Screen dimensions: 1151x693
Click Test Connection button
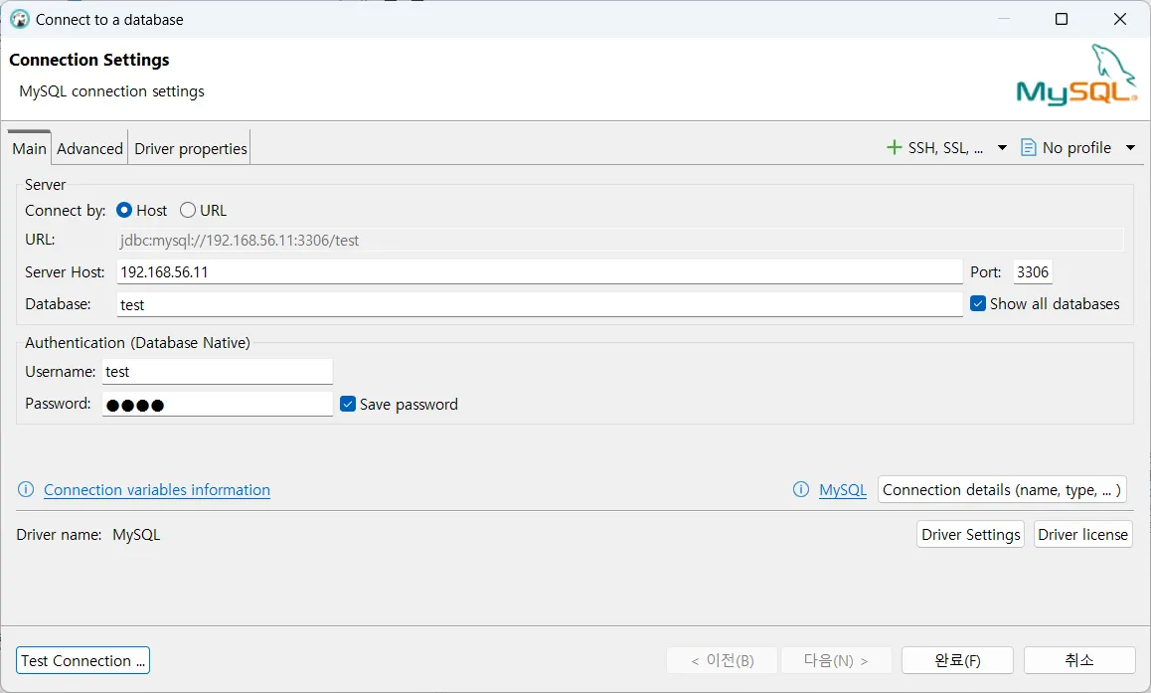82,661
